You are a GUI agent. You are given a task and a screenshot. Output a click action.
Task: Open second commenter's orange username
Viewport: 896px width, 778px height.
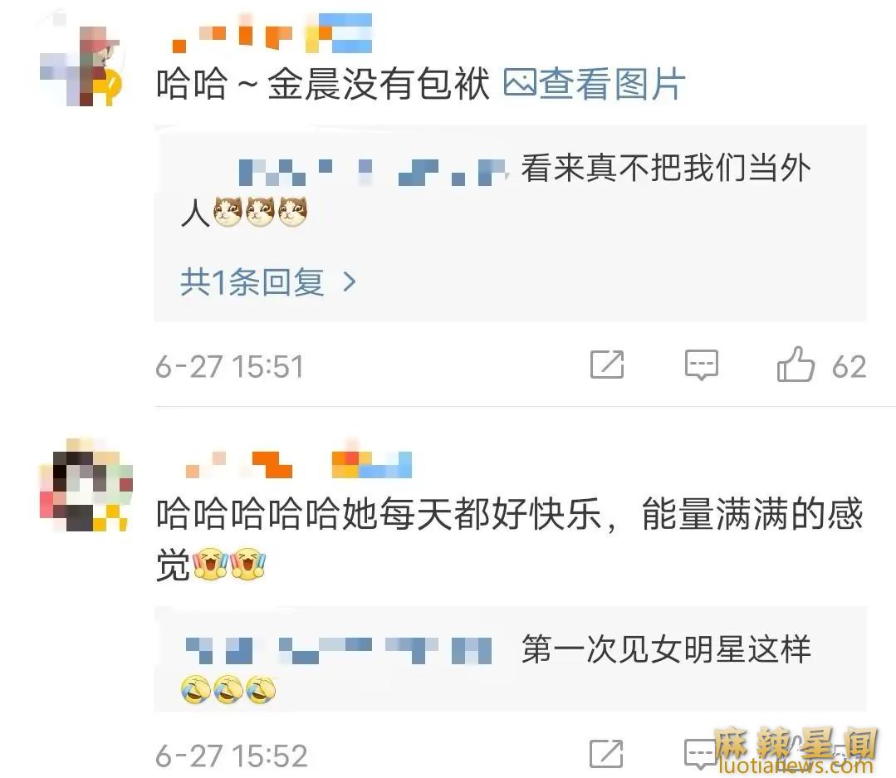point(298,464)
